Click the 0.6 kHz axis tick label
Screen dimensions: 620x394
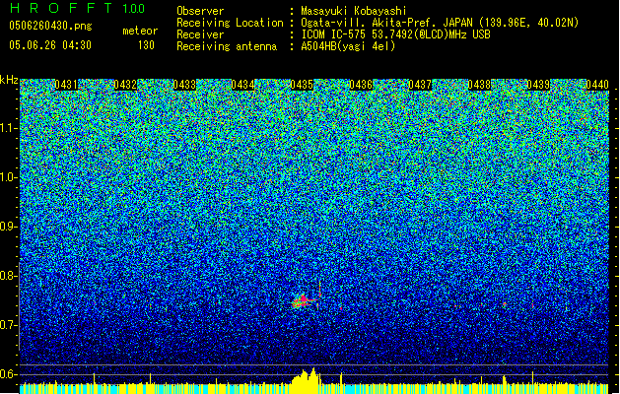[x=8, y=374]
